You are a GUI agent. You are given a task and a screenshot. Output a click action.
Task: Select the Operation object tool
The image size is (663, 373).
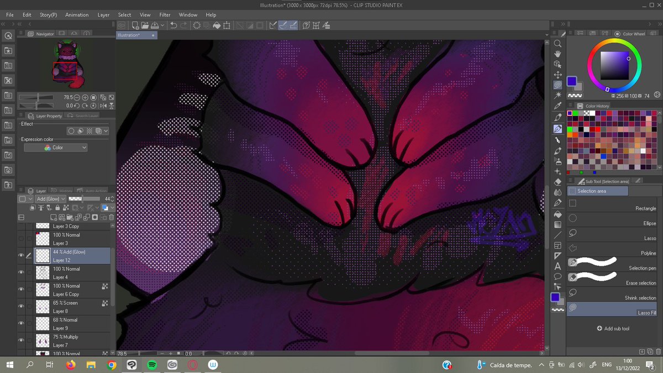tap(558, 64)
